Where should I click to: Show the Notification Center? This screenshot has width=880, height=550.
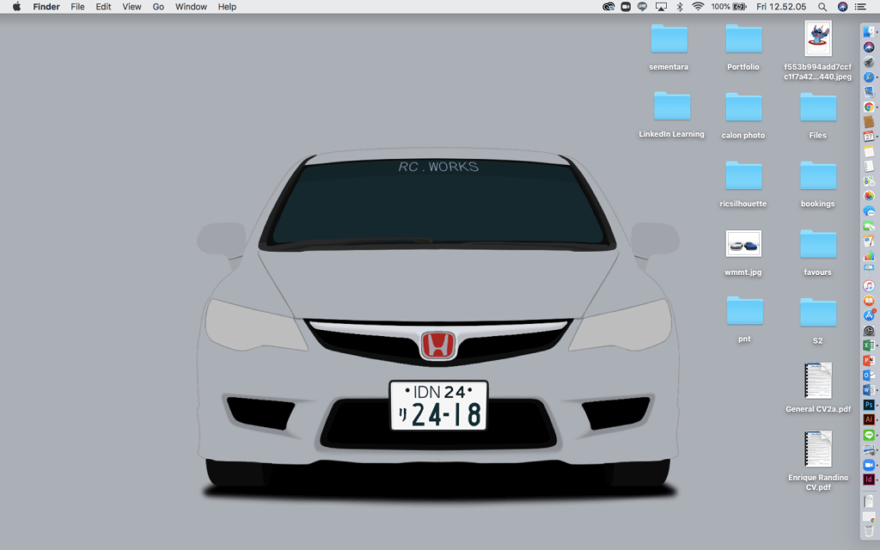(861, 7)
